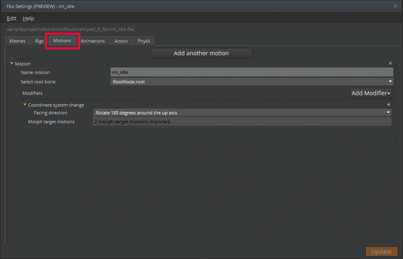
Task: Click the Add another motion button
Action: tap(201, 53)
